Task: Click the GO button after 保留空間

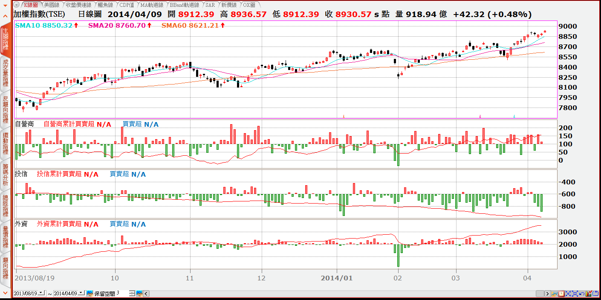Action: click(139, 293)
